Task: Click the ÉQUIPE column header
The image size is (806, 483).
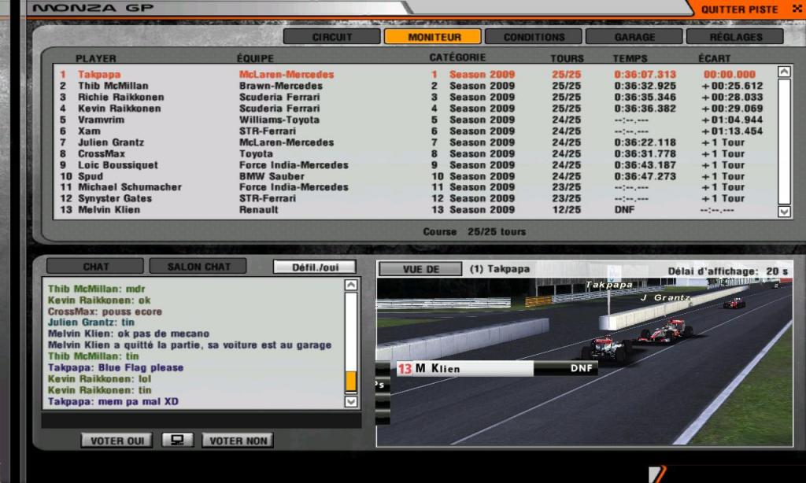Action: pos(255,58)
